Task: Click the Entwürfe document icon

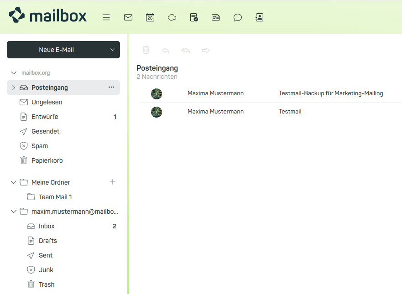Action: 24,117
